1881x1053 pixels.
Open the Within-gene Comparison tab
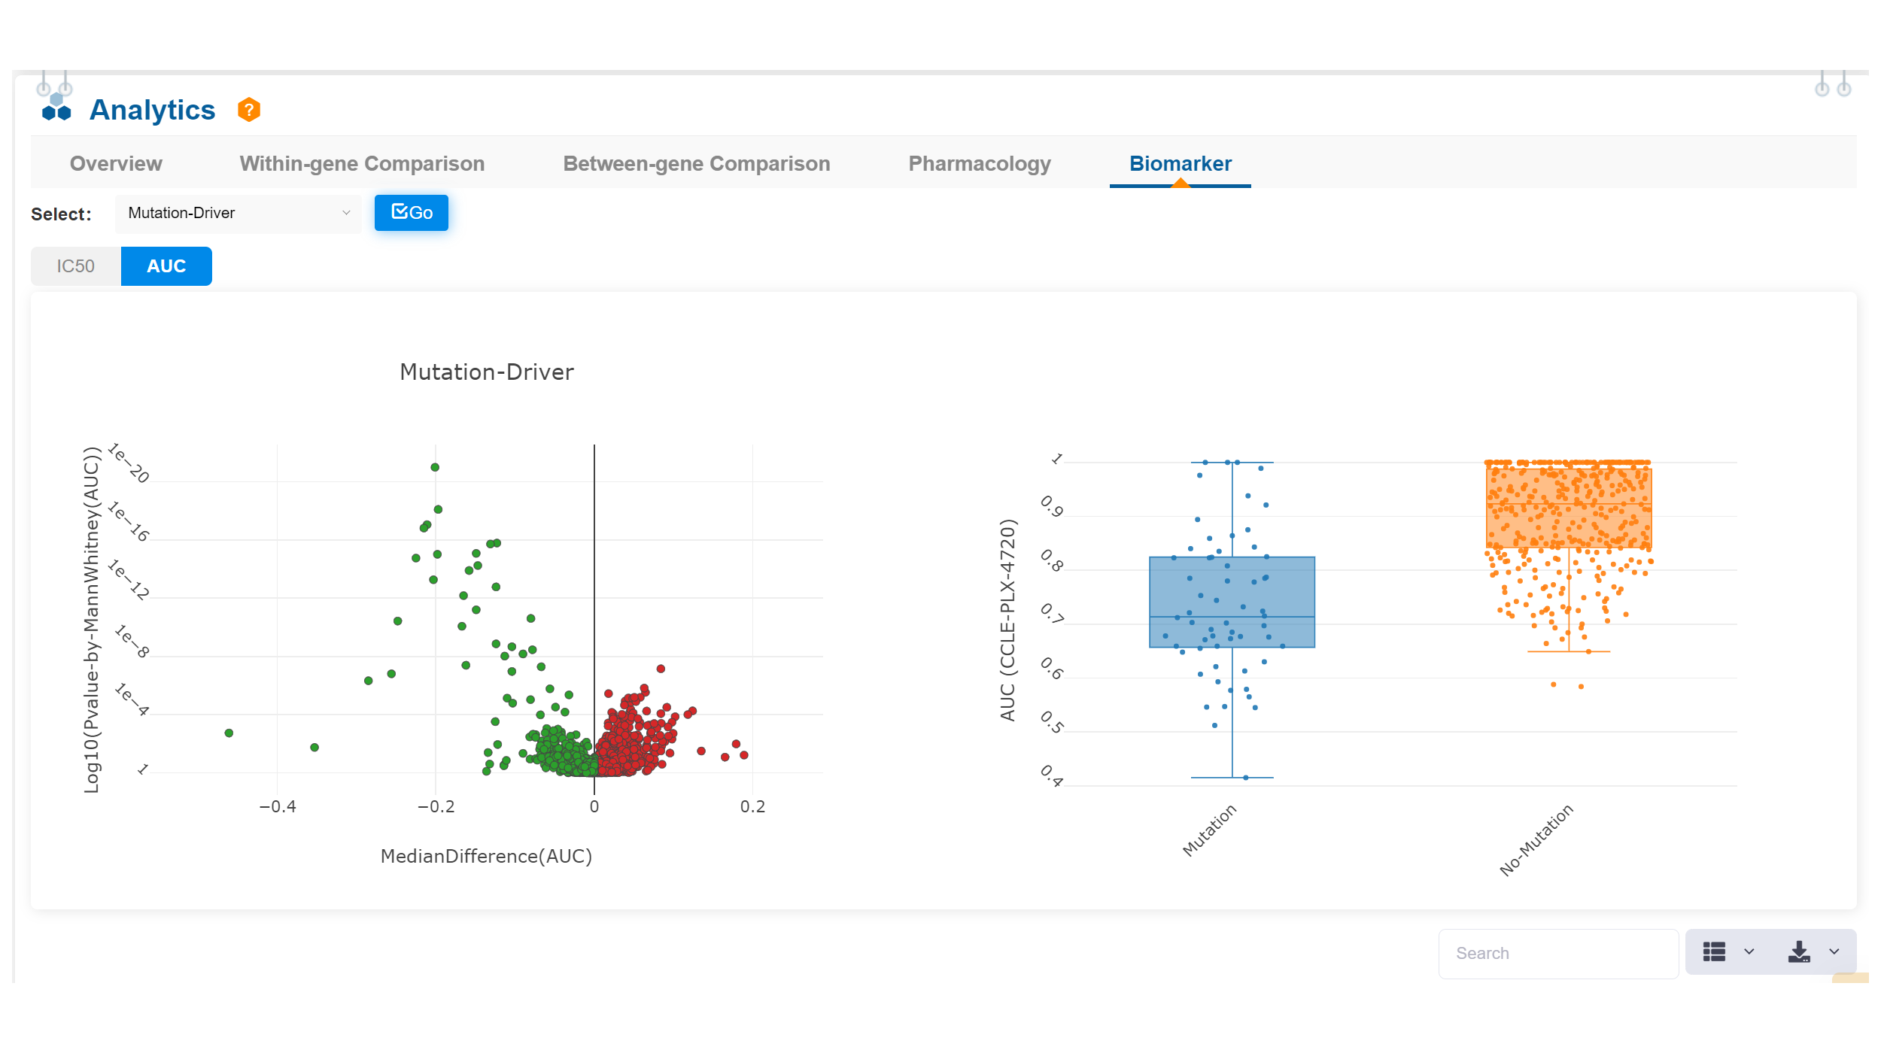coord(362,163)
